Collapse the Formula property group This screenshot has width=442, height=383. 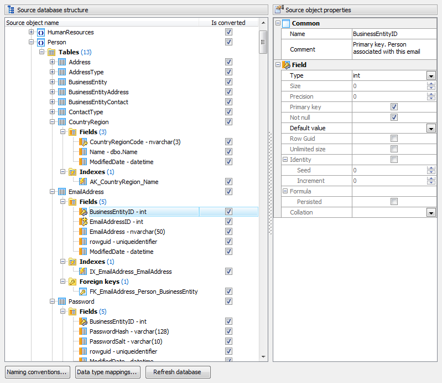coord(285,191)
